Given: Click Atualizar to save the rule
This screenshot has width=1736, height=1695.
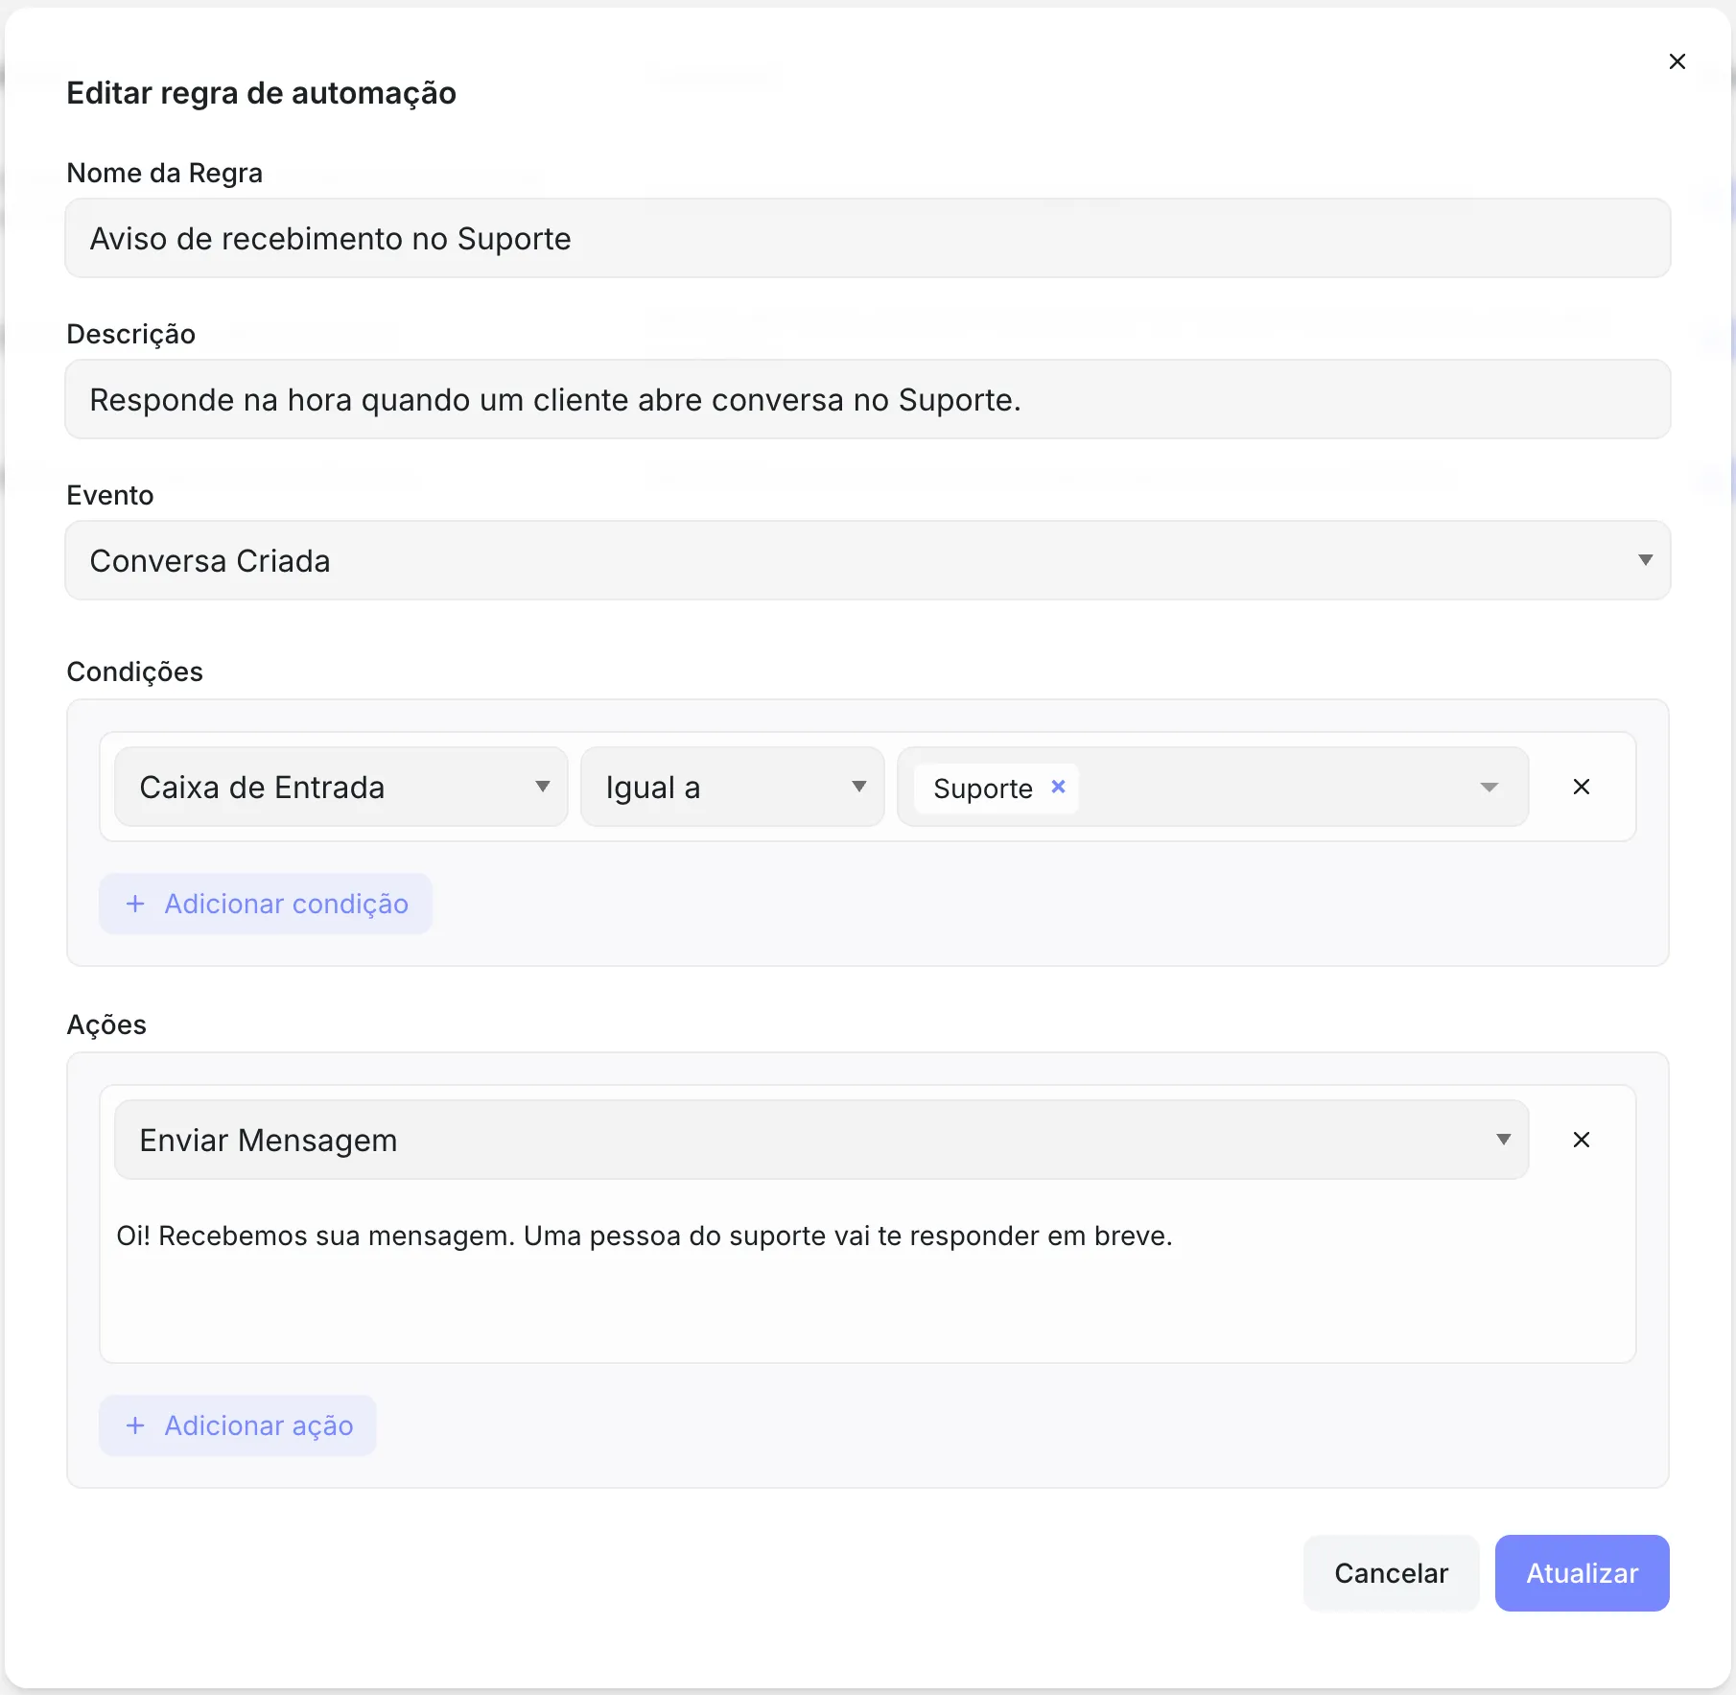Looking at the screenshot, I should coord(1582,1573).
